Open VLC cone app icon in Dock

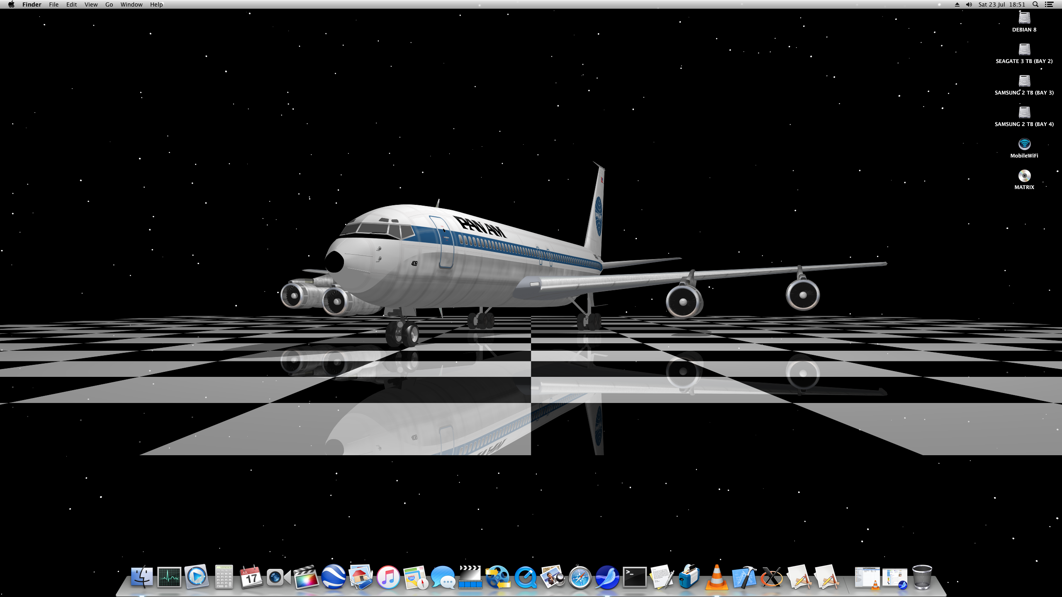coord(717,577)
